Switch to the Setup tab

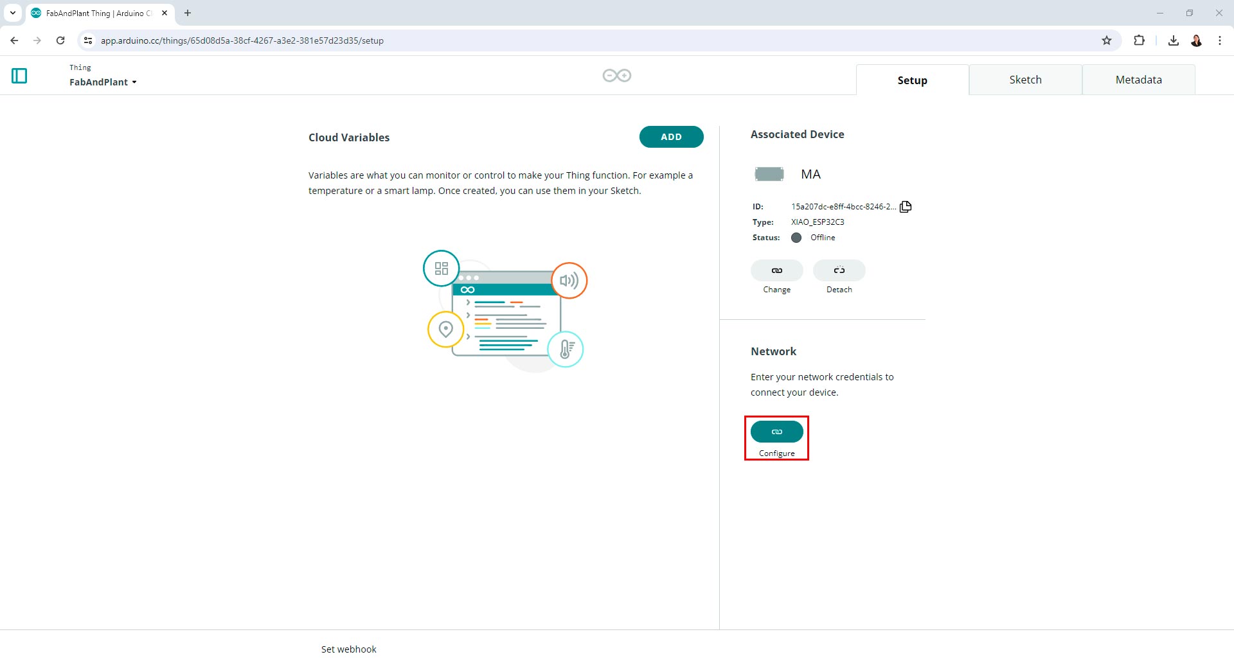tap(912, 80)
